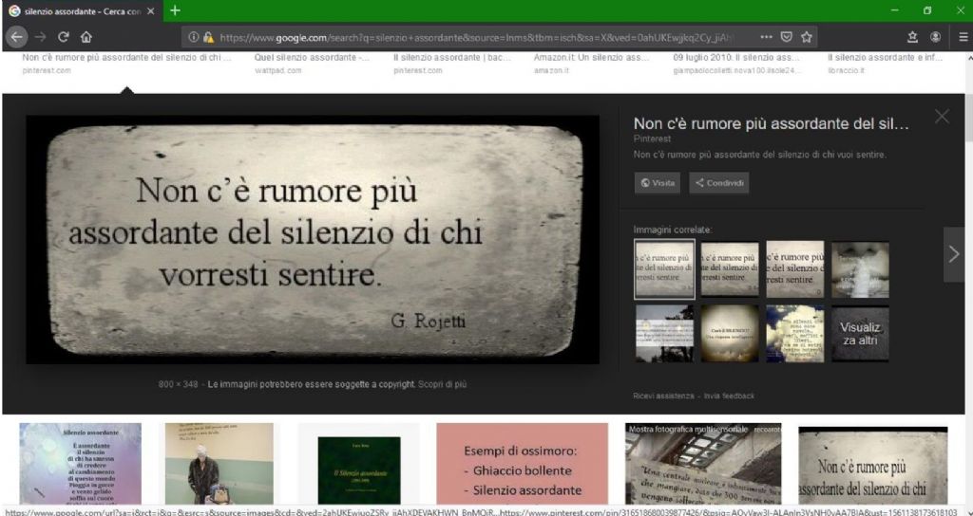Click the padlock warning icon
The width and height of the screenshot is (973, 516).
[x=208, y=37]
